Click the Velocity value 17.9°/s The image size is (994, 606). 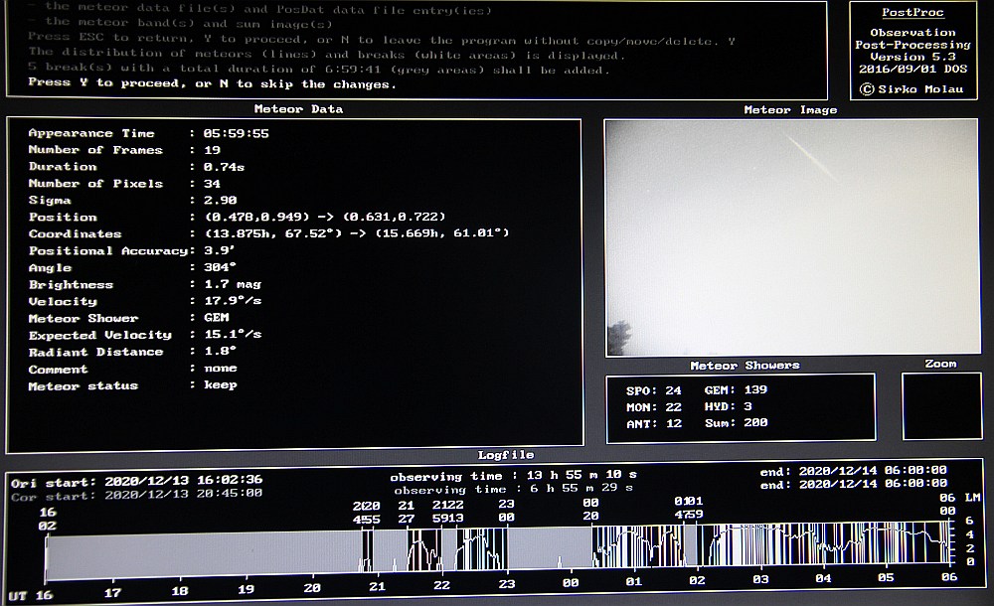pyautogui.click(x=230, y=302)
